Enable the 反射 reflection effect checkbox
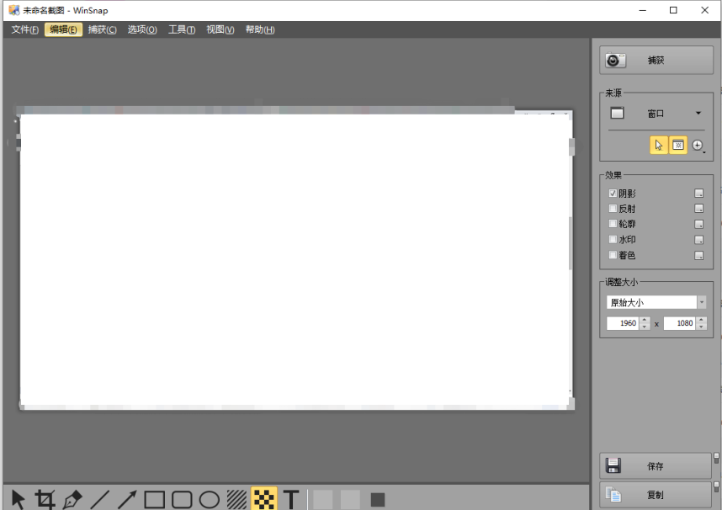Screen dimensions: 722x510 point(613,209)
